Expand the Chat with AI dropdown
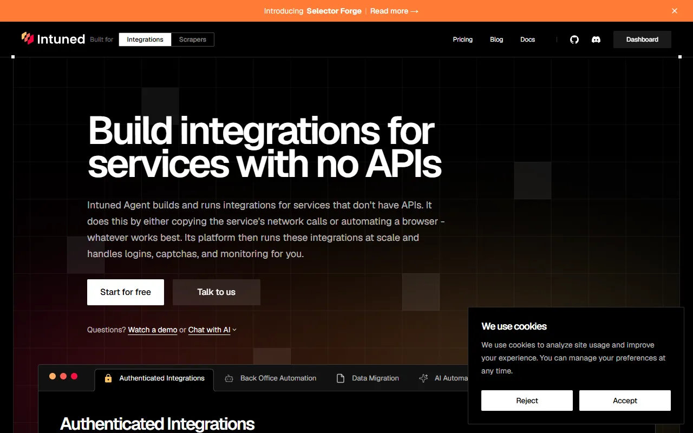Screen dimensions: 693x433 [x=212, y=330]
